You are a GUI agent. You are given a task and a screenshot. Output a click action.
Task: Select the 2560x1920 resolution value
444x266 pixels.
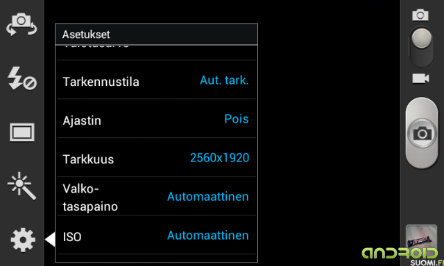point(219,157)
